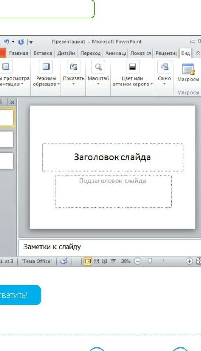
Task: Click the Макросы icon
Action: coord(188,69)
